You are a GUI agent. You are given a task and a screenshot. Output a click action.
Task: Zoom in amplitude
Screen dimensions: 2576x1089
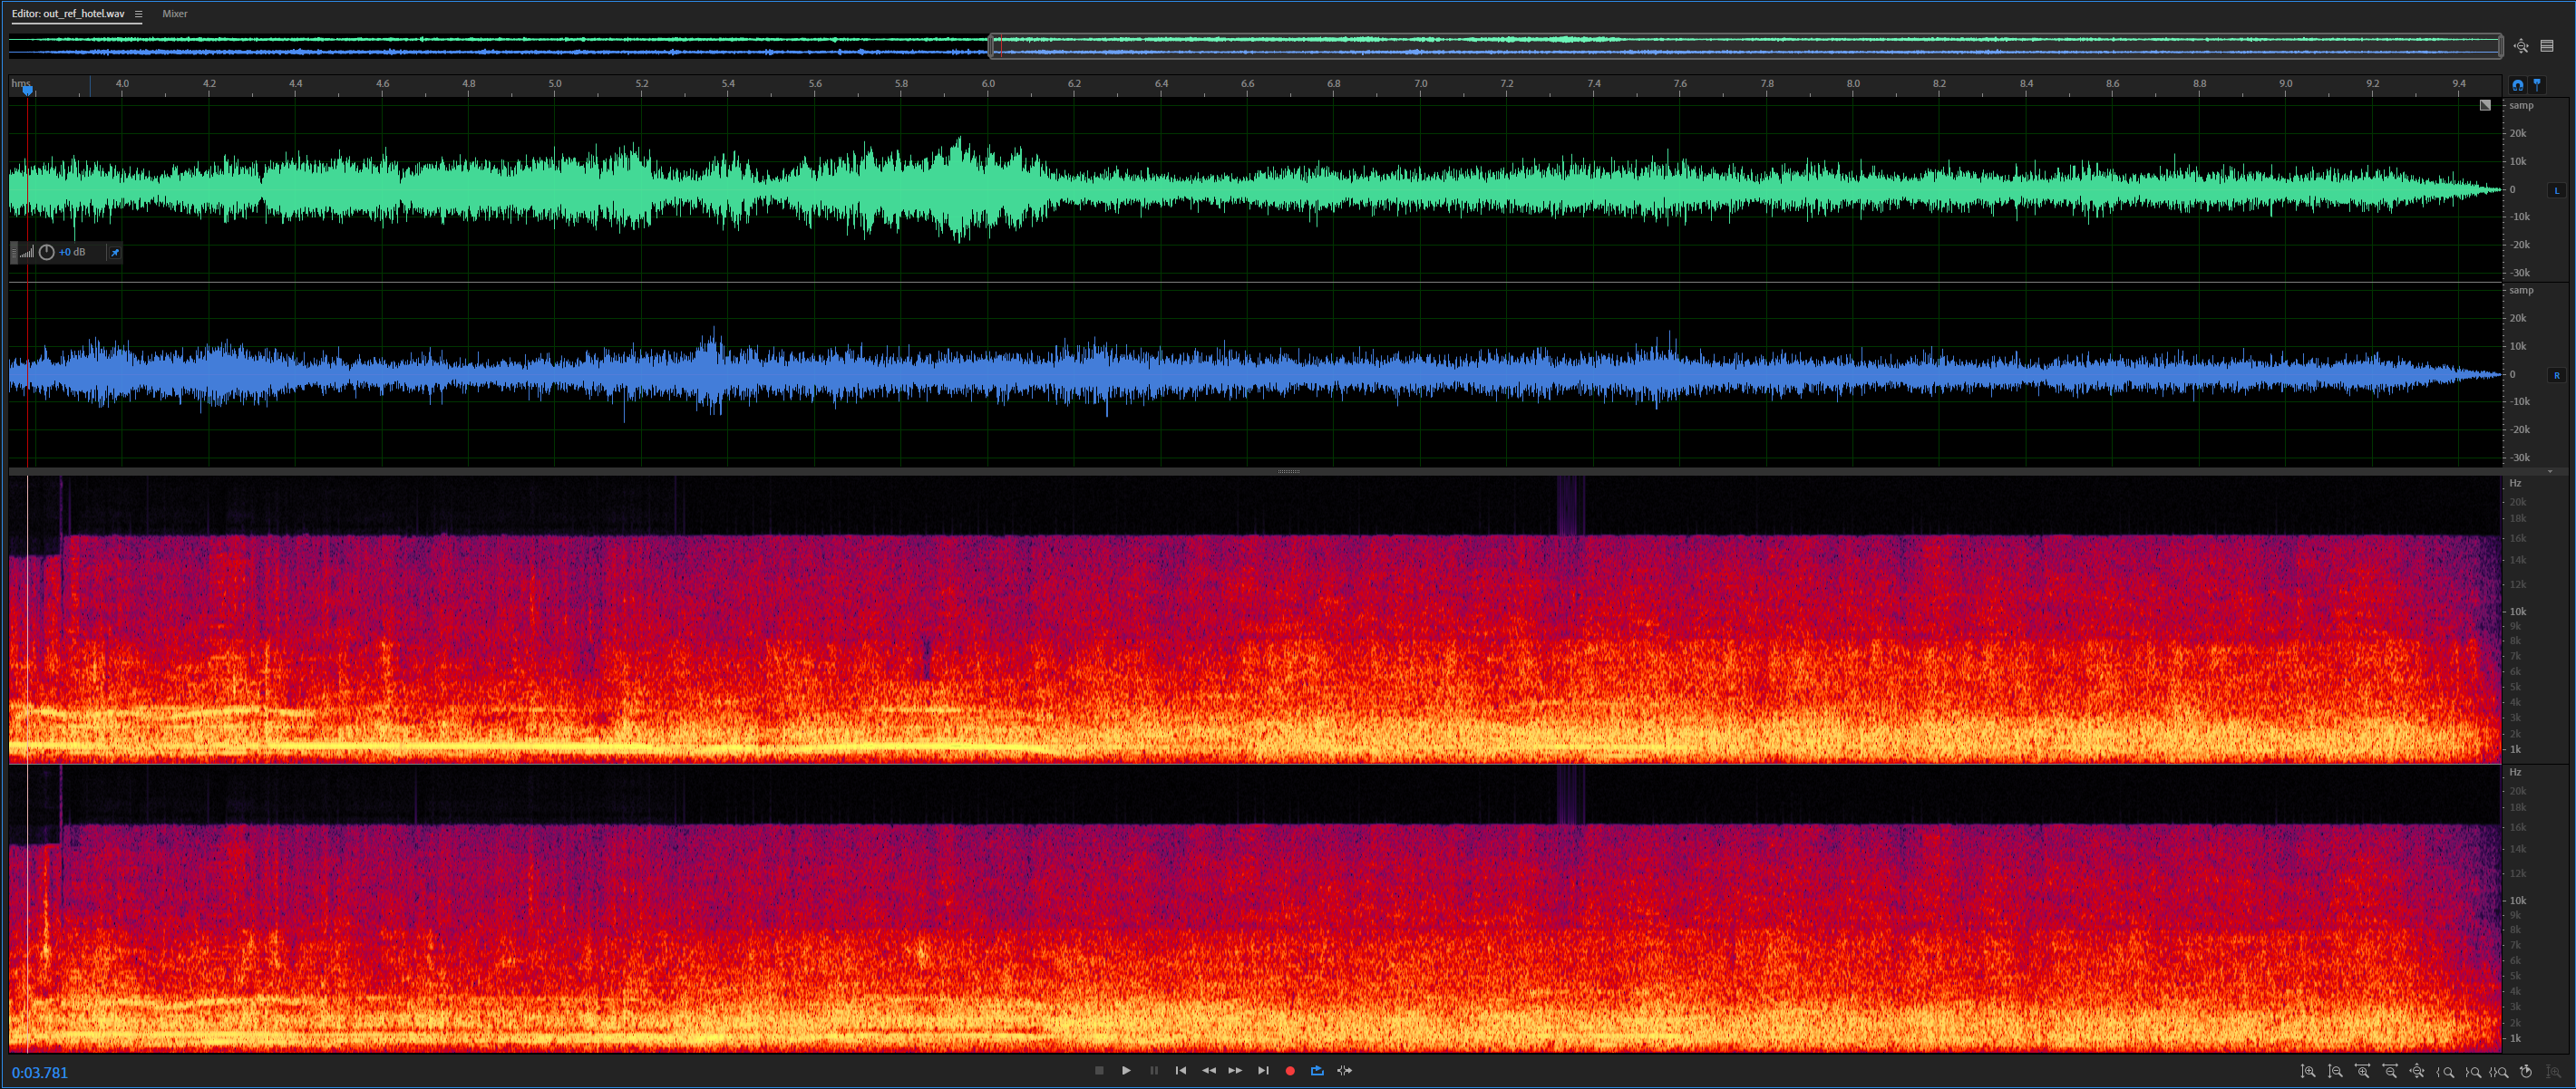pos(2308,1071)
